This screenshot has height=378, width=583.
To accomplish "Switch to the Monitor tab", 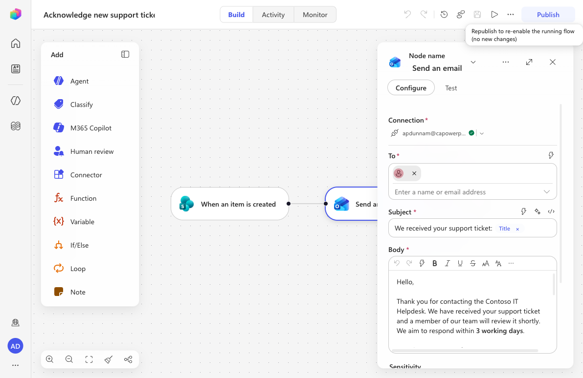I will tap(315, 15).
